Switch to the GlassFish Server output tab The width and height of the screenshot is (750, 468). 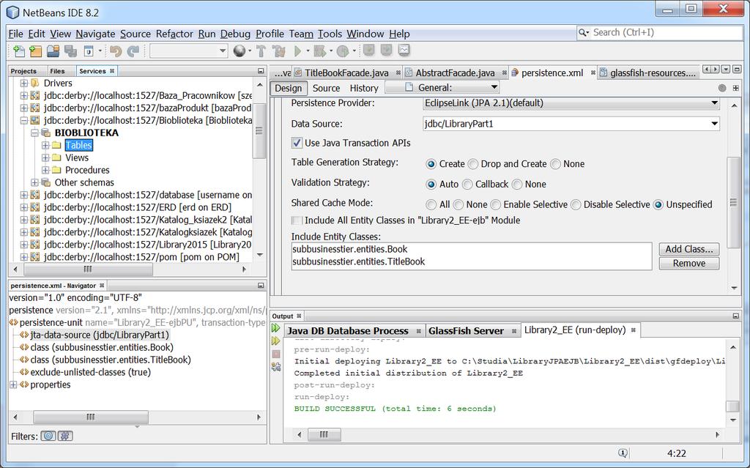[x=466, y=330]
